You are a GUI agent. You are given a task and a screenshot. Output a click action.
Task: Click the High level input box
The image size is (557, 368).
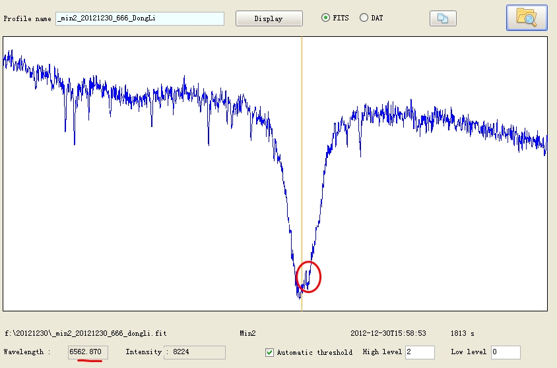[x=420, y=352]
